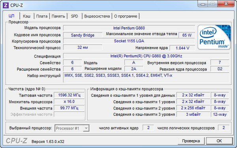Click the logical processors count value

point(224,127)
